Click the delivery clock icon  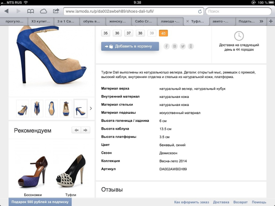(239, 36)
